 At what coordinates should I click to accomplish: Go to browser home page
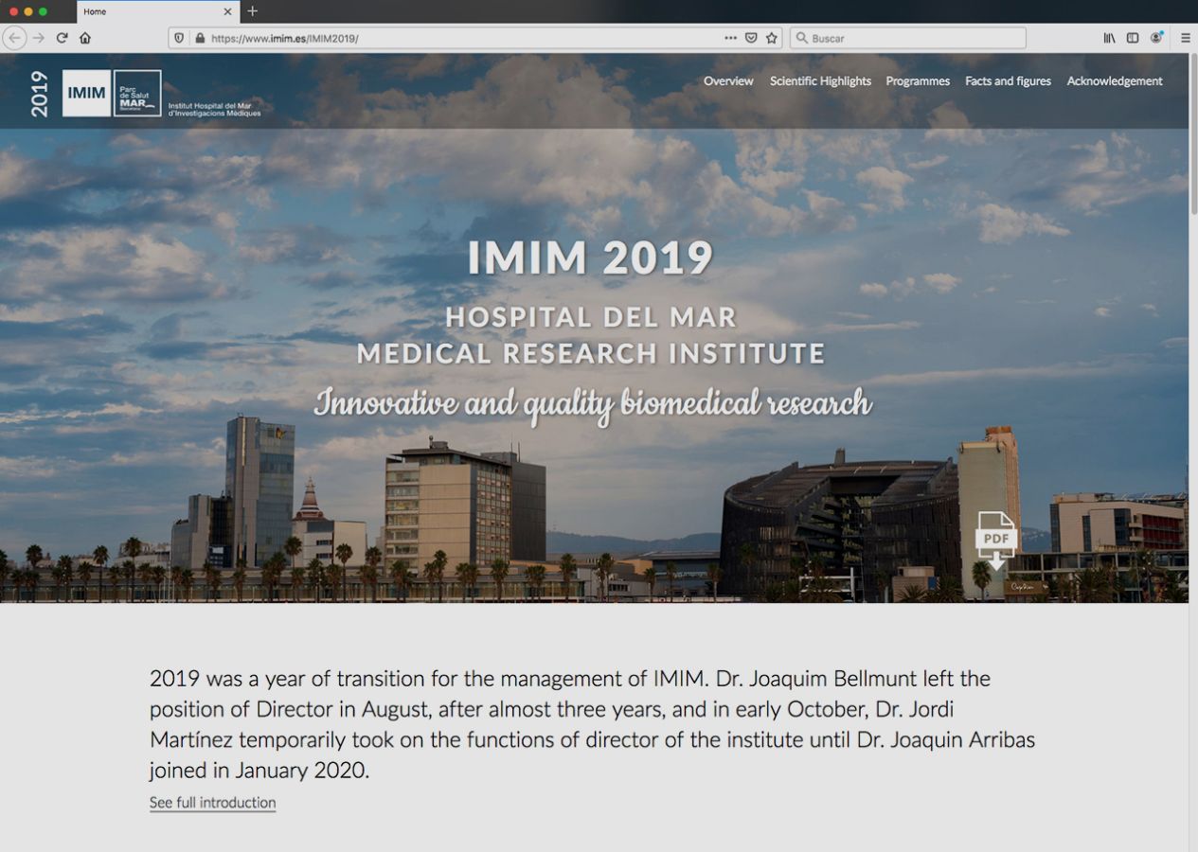(x=85, y=38)
